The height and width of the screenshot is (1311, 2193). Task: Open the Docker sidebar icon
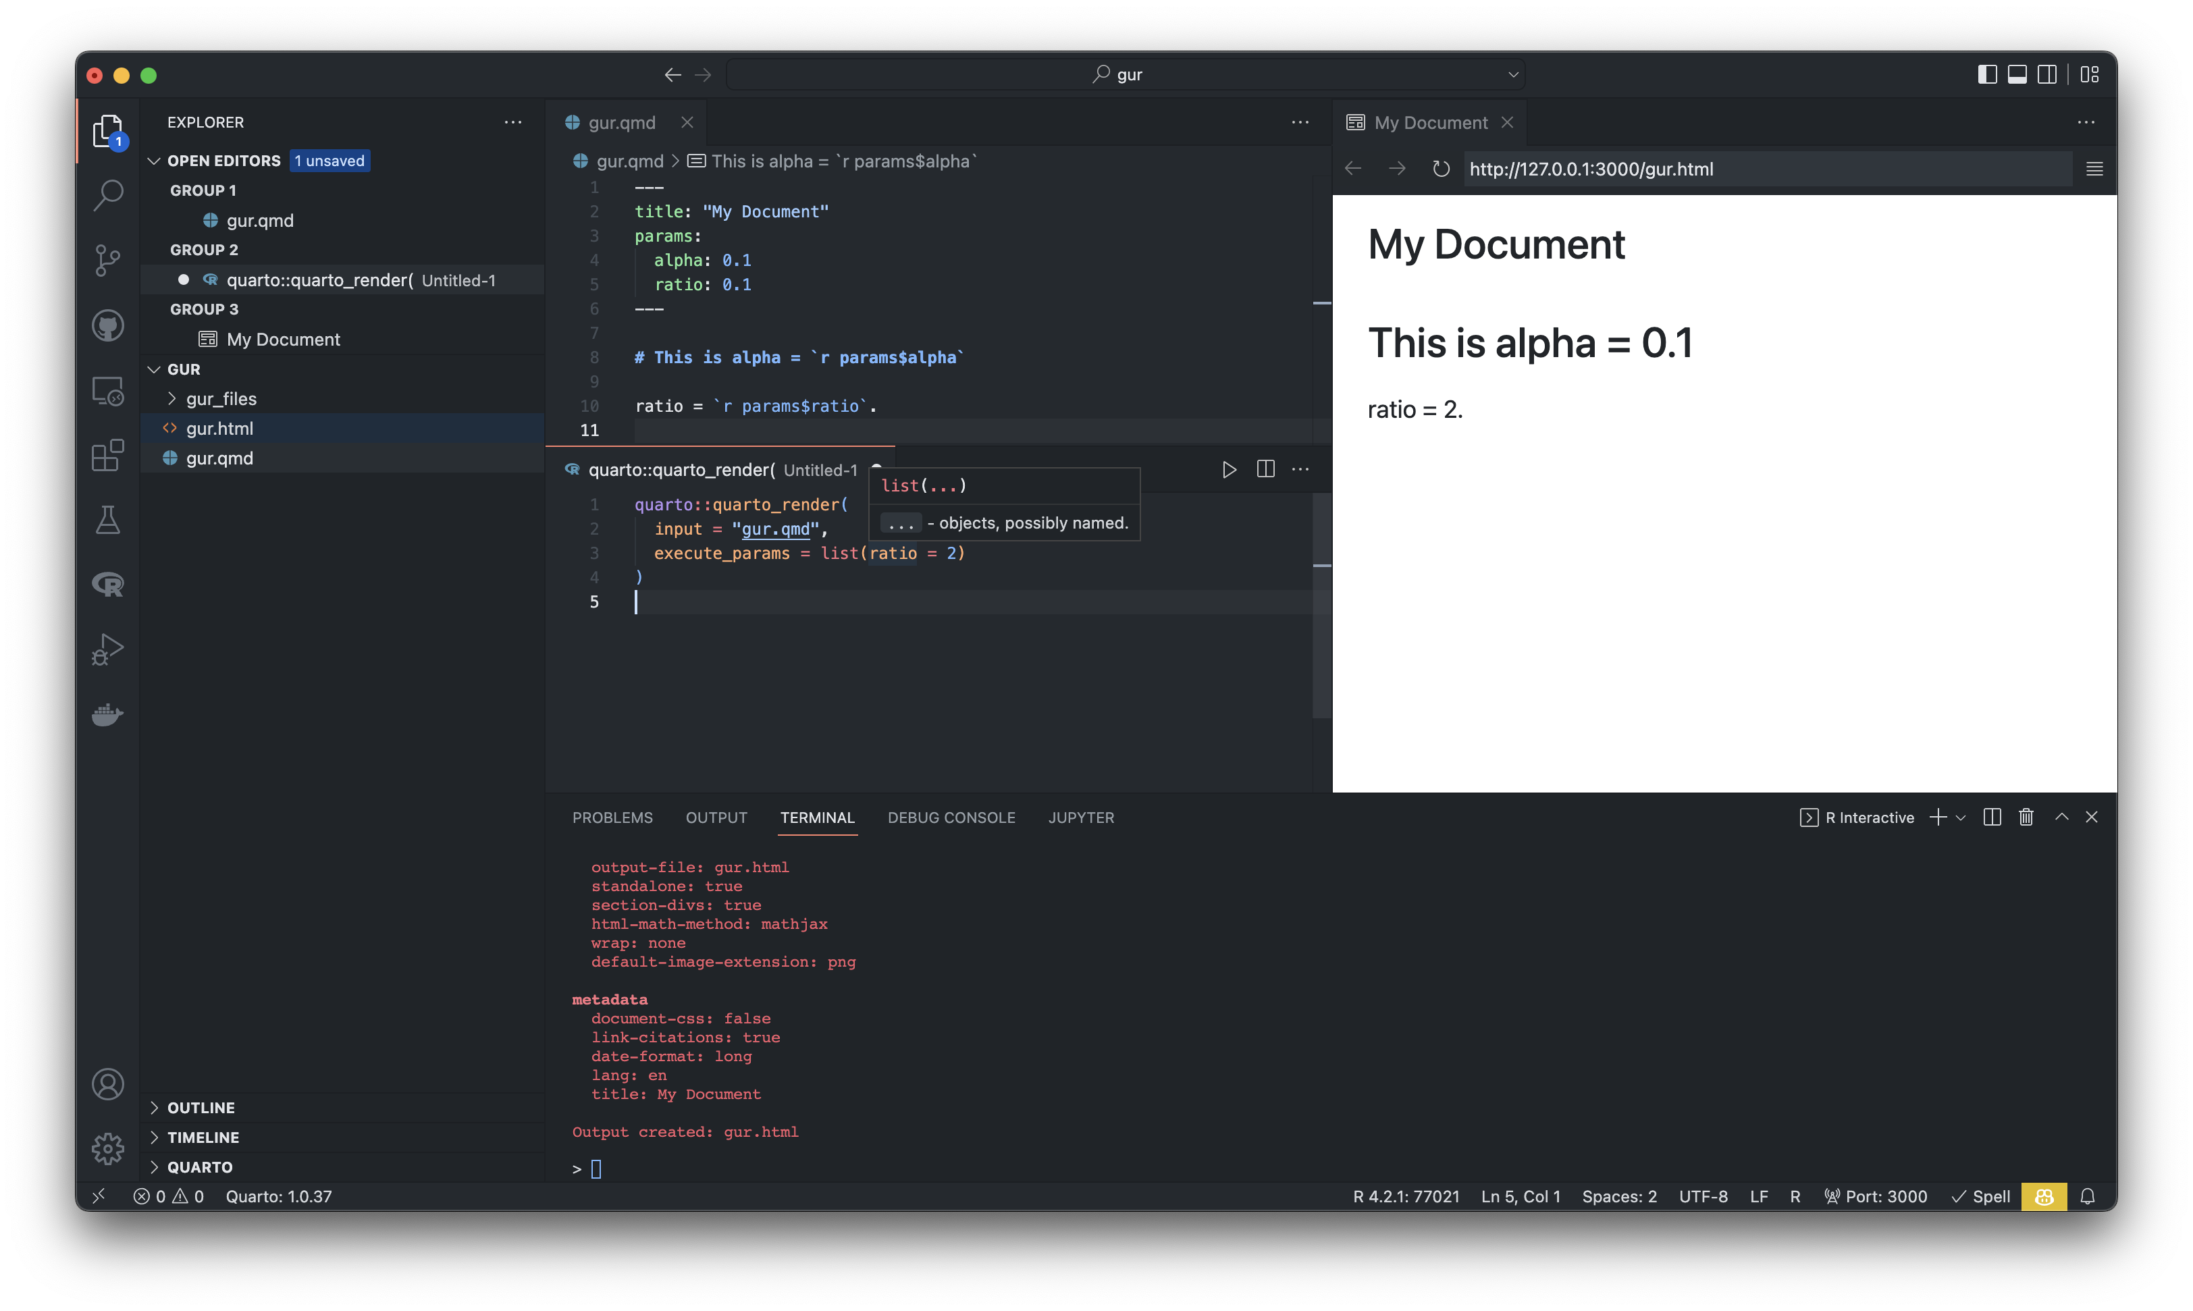point(108,714)
